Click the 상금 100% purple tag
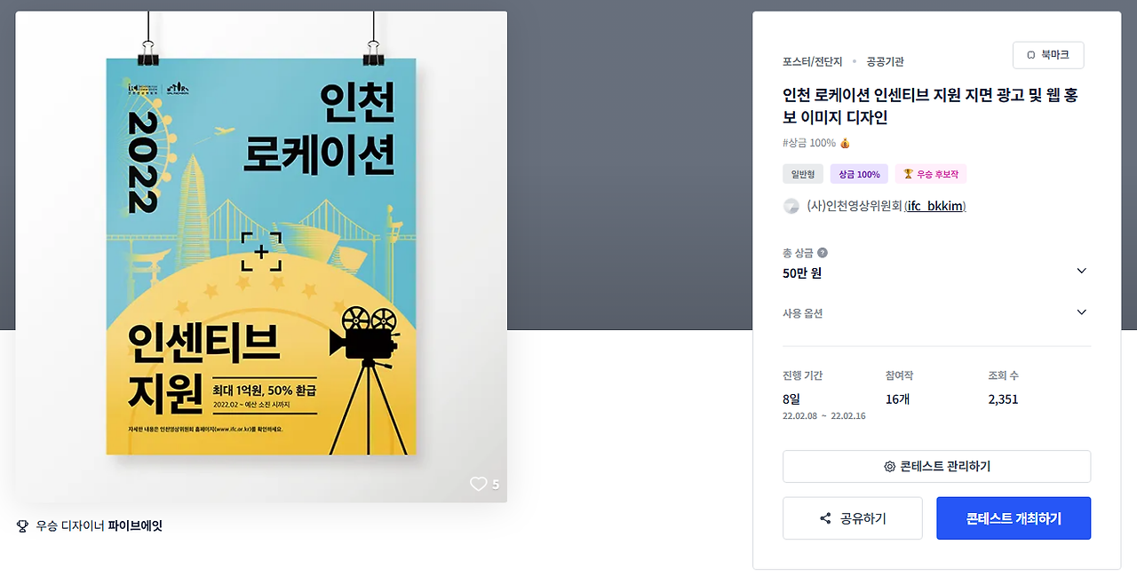1137x576 pixels. (x=859, y=174)
